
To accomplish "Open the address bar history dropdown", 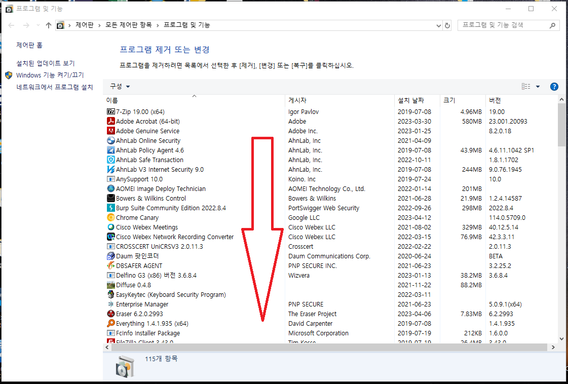I will tap(438, 24).
